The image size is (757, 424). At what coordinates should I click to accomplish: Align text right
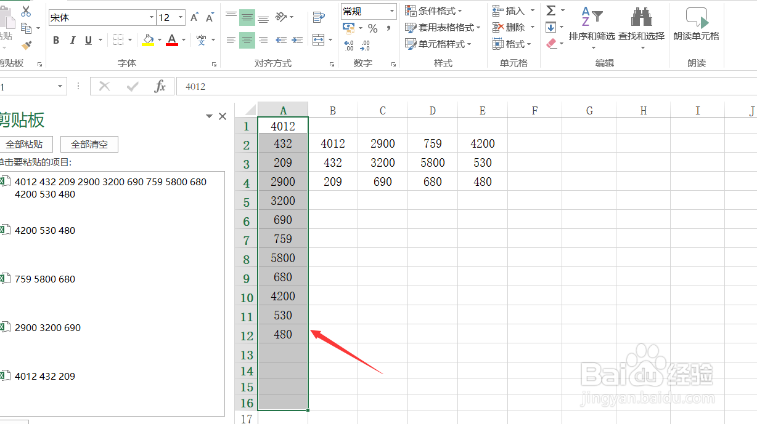click(x=263, y=40)
